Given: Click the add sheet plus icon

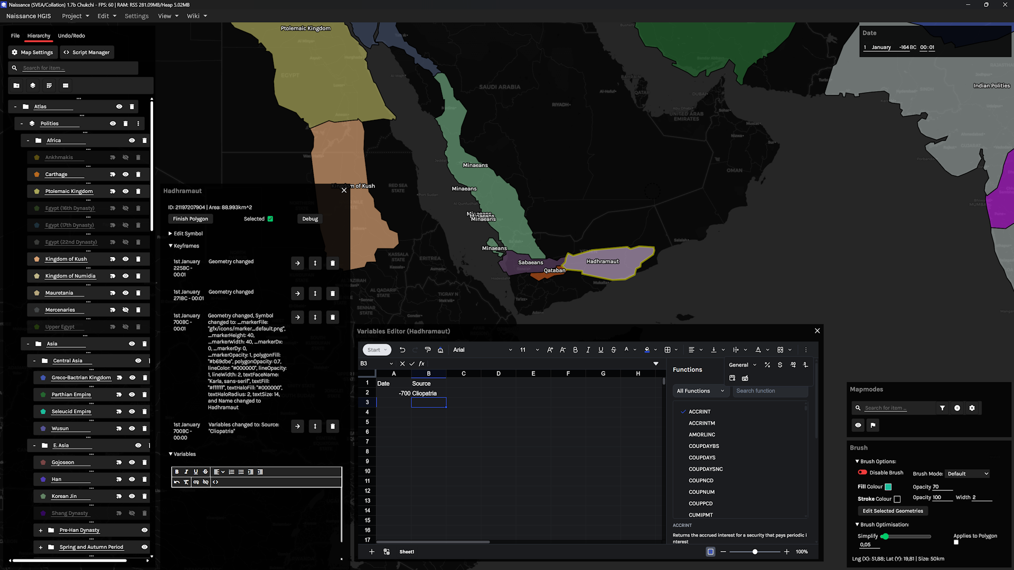Looking at the screenshot, I should (371, 552).
